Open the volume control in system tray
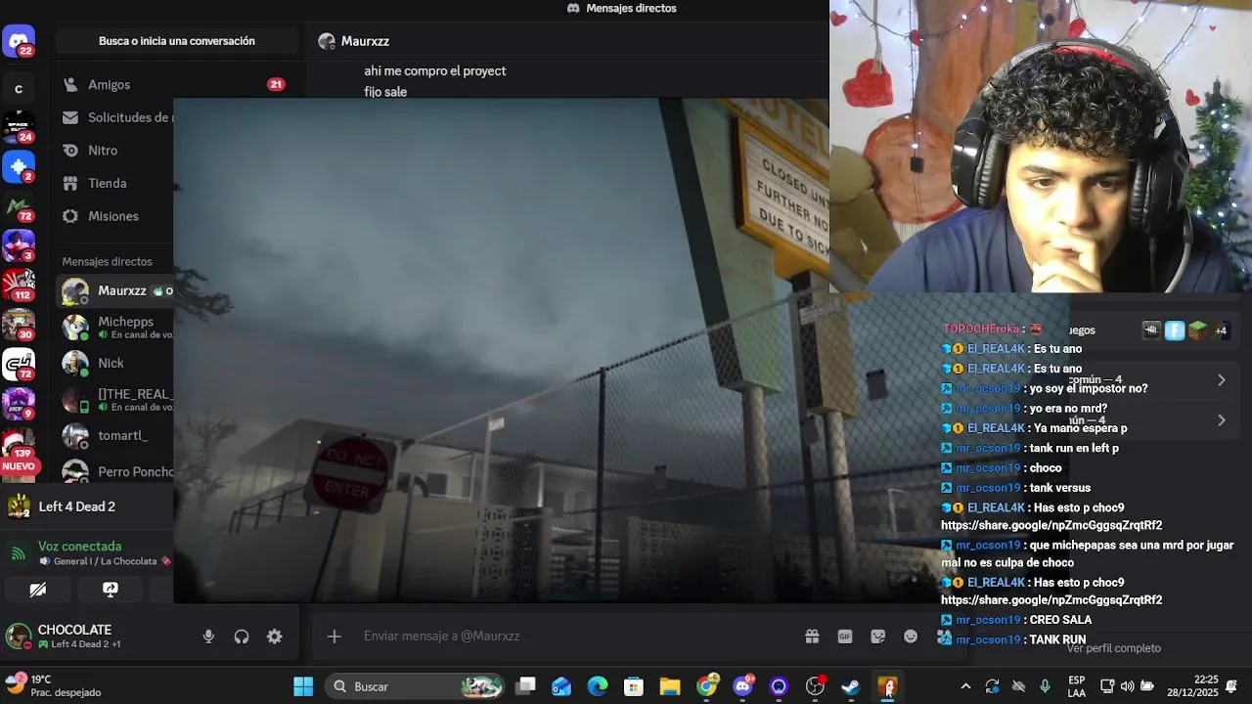 point(1128,686)
